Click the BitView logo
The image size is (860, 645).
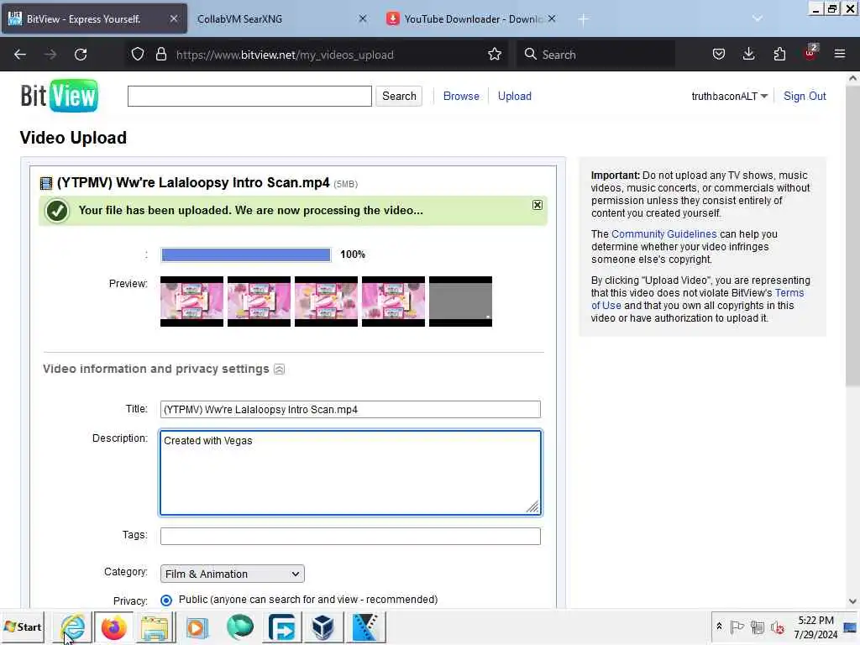coord(60,96)
